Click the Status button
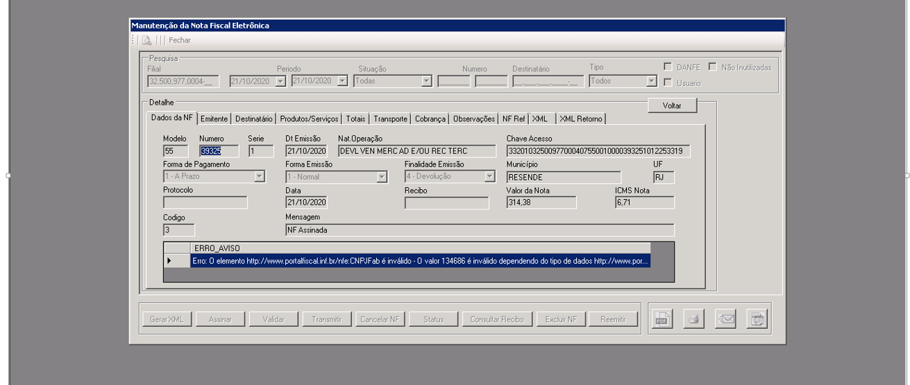The height and width of the screenshot is (385, 910). [434, 319]
